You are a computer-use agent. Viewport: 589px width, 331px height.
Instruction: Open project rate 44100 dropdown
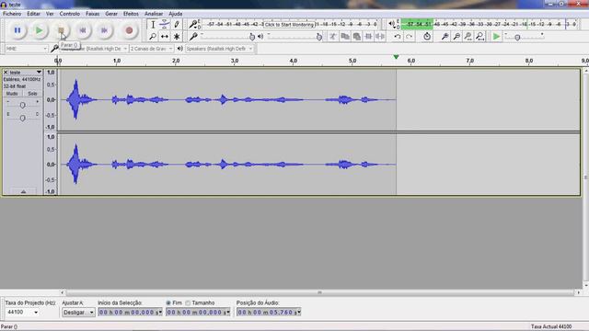[x=22, y=313]
